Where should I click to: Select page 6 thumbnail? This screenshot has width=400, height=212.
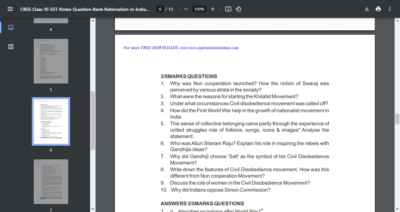pos(51,121)
